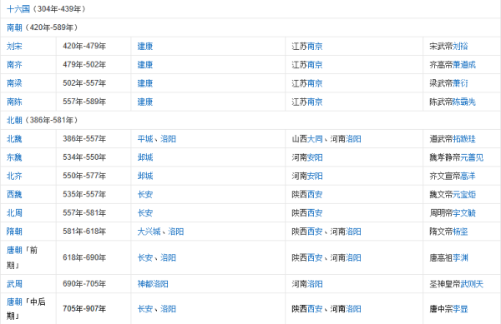Click 建康 in the 南陈 row
The image size is (501, 324).
145,102
